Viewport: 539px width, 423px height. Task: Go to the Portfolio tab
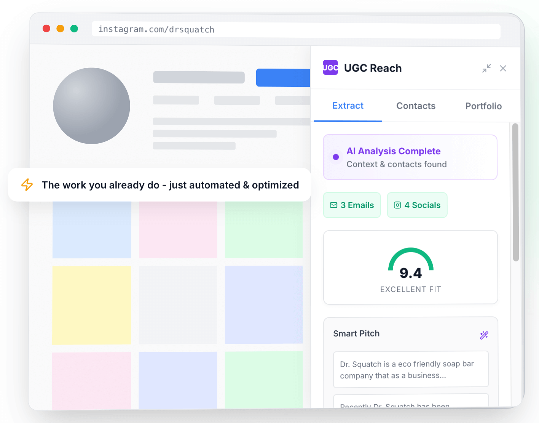483,106
